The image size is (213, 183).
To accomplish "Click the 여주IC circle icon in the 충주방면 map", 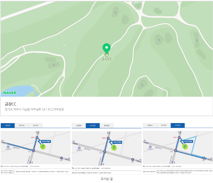I will coord(132,159).
